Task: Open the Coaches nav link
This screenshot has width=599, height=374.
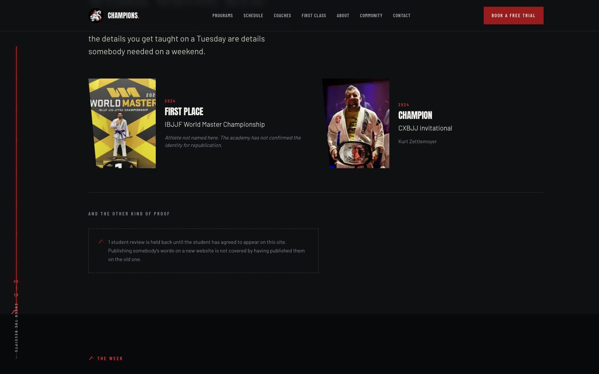Action: click(282, 15)
